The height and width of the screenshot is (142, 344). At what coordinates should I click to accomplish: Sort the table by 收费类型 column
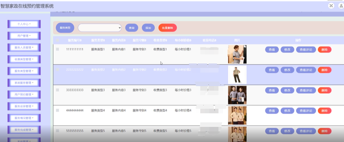[x=160, y=40]
